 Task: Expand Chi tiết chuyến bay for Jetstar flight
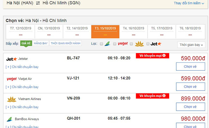[x=22, y=67]
